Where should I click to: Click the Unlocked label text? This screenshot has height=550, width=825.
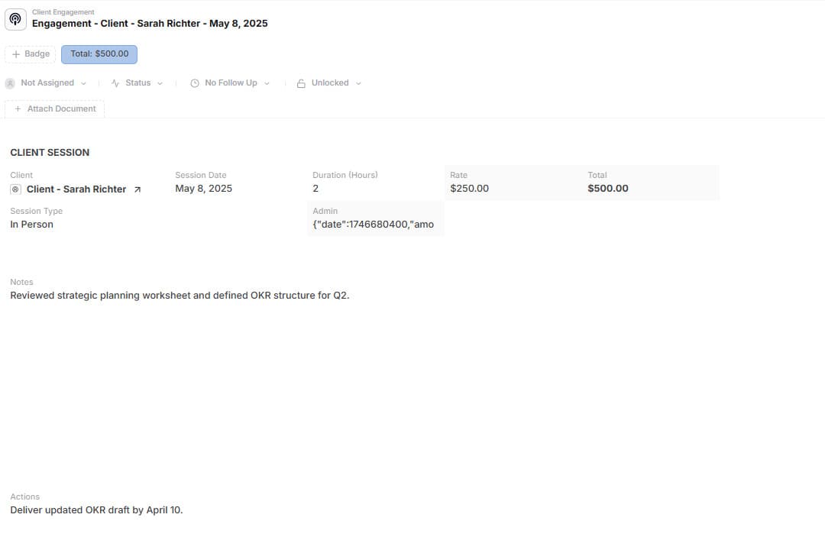pos(330,82)
